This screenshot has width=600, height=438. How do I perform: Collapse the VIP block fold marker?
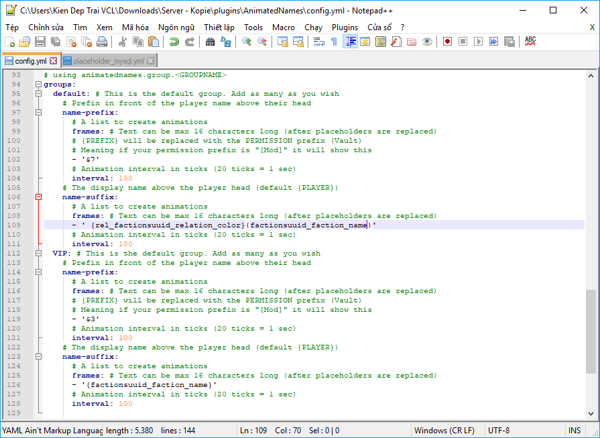[x=38, y=254]
